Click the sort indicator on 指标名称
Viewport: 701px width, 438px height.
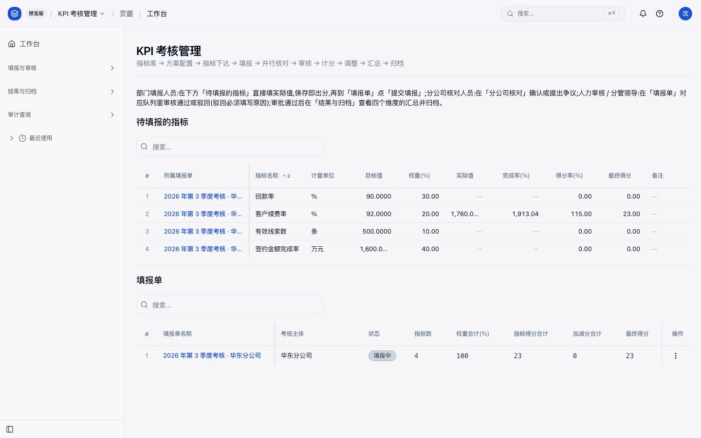point(286,176)
